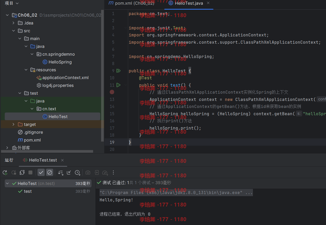Click project panel vertical scrollbar
Viewport: 326px width, 225px height.
tap(102, 75)
